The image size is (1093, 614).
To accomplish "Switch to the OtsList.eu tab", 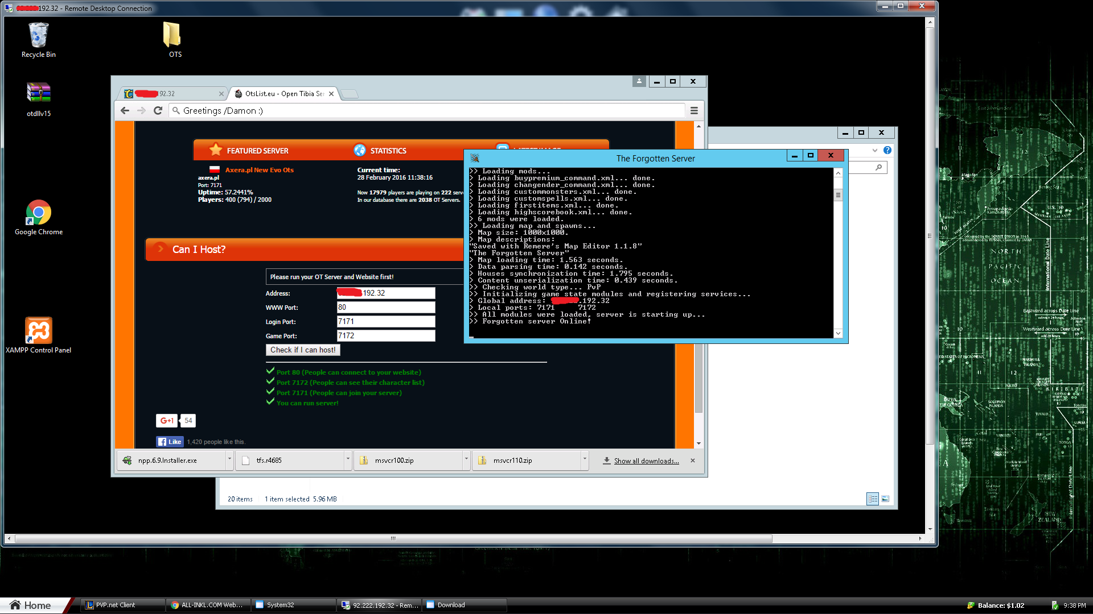I will click(x=284, y=94).
